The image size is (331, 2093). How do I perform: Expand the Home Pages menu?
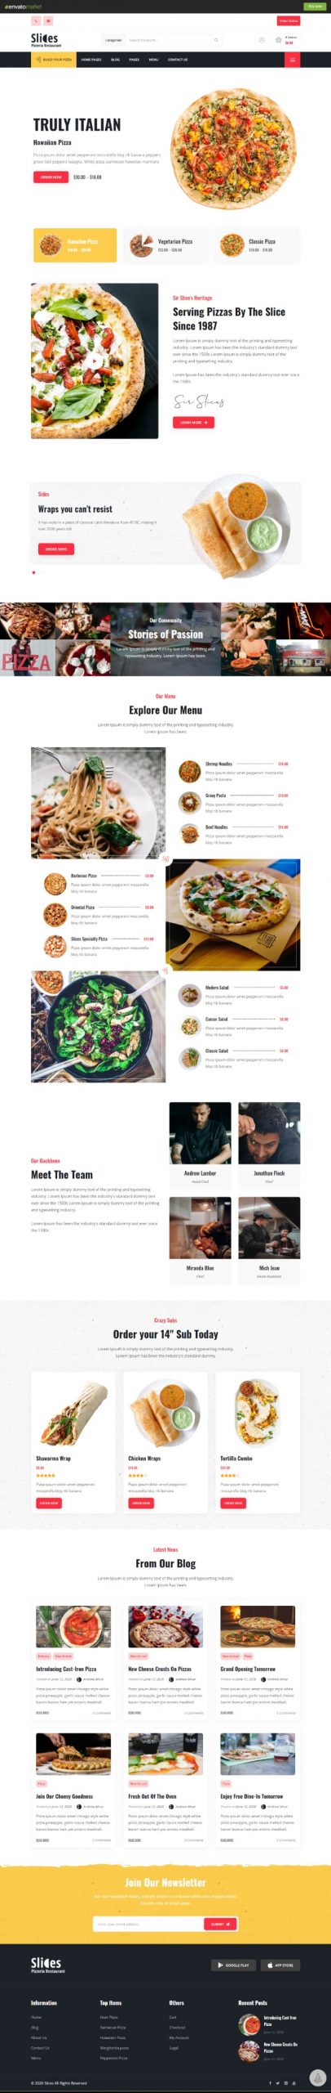pos(91,60)
